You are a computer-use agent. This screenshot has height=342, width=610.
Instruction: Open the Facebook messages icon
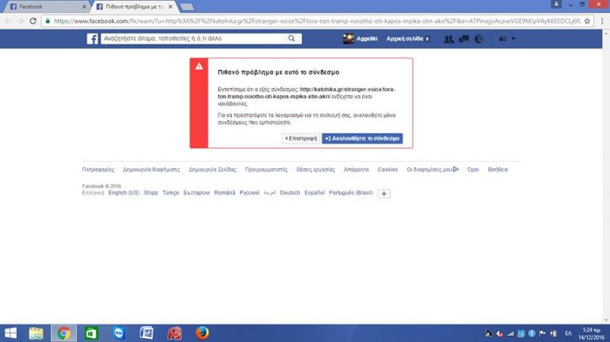[464, 38]
